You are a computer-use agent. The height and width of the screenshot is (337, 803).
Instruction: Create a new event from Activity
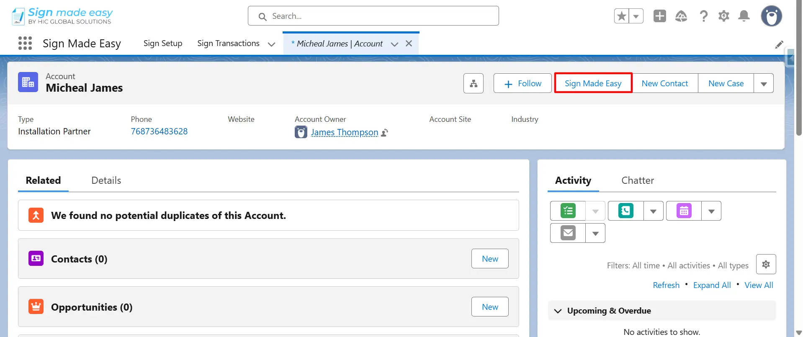tap(684, 211)
